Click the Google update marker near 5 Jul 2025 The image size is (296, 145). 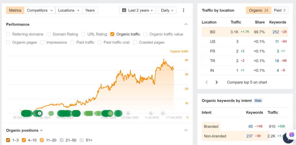tap(151, 113)
